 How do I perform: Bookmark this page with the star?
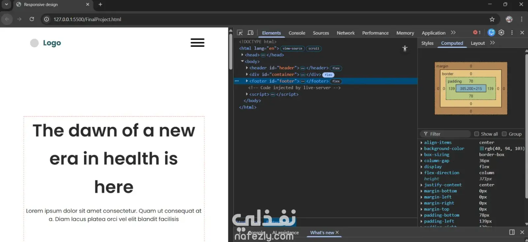[492, 19]
